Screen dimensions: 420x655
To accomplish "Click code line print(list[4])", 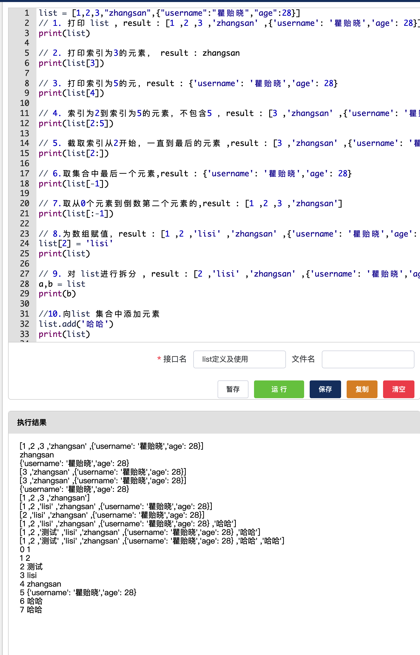I will (71, 93).
